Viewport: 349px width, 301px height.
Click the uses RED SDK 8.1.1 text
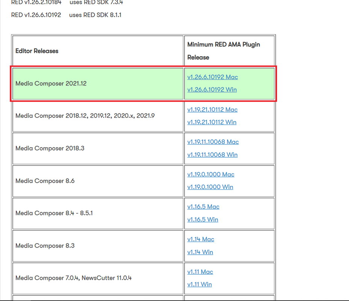tap(95, 15)
